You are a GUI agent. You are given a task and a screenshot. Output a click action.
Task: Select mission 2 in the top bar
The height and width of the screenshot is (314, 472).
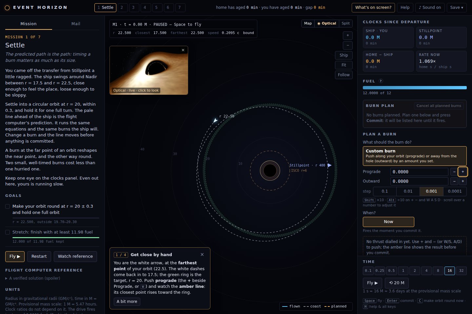tap(122, 8)
